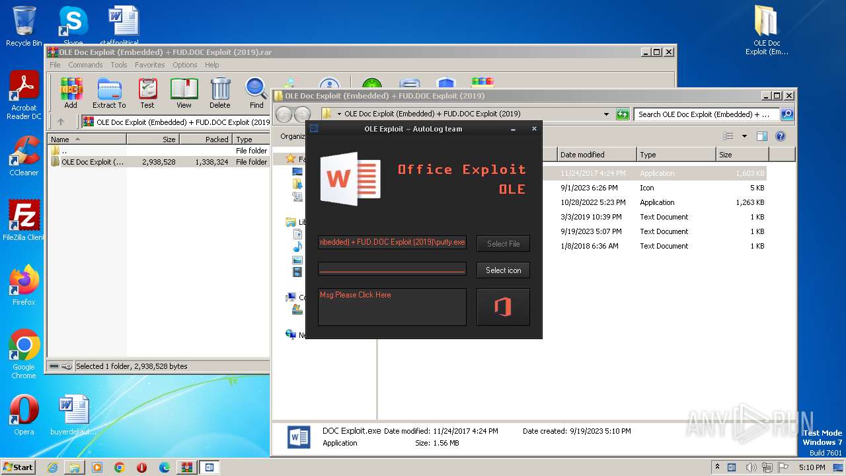Screen dimensions: 846x476
Task: Click Delete icon in WinRAR toolbar
Action: click(x=220, y=93)
